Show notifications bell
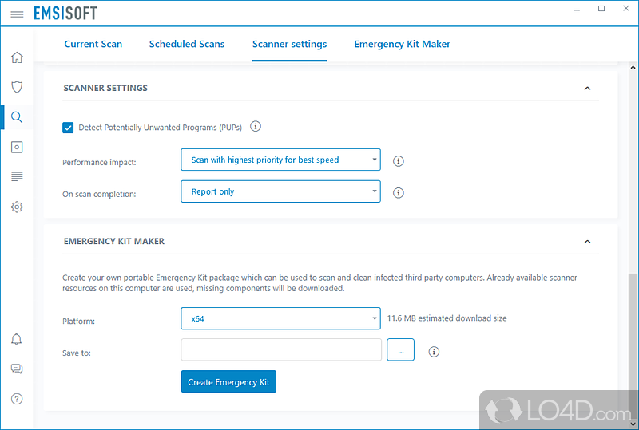This screenshot has width=639, height=430. click(x=17, y=339)
